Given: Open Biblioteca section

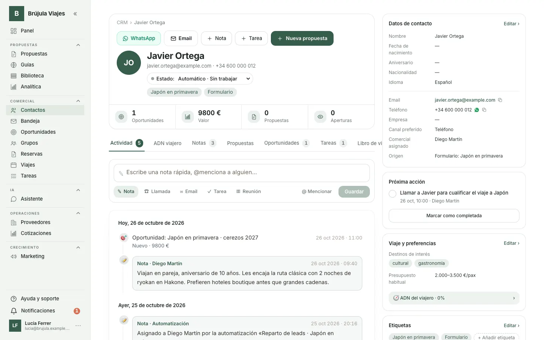Looking at the screenshot, I should click(45, 76).
